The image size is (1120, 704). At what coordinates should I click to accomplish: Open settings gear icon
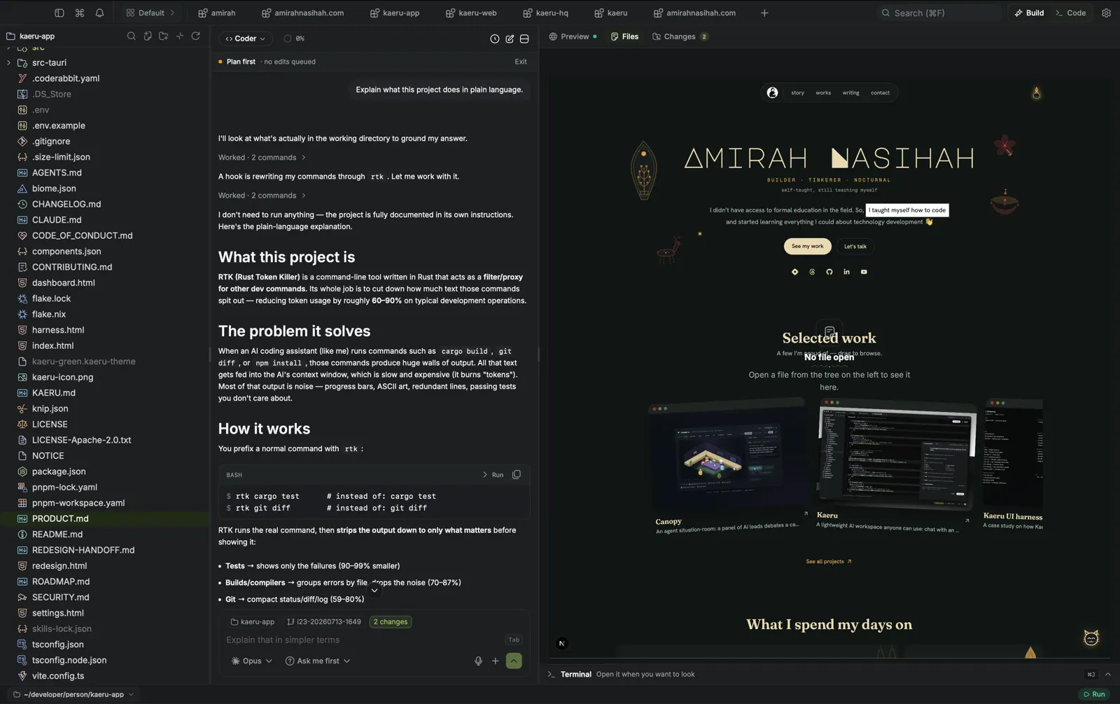click(1106, 13)
